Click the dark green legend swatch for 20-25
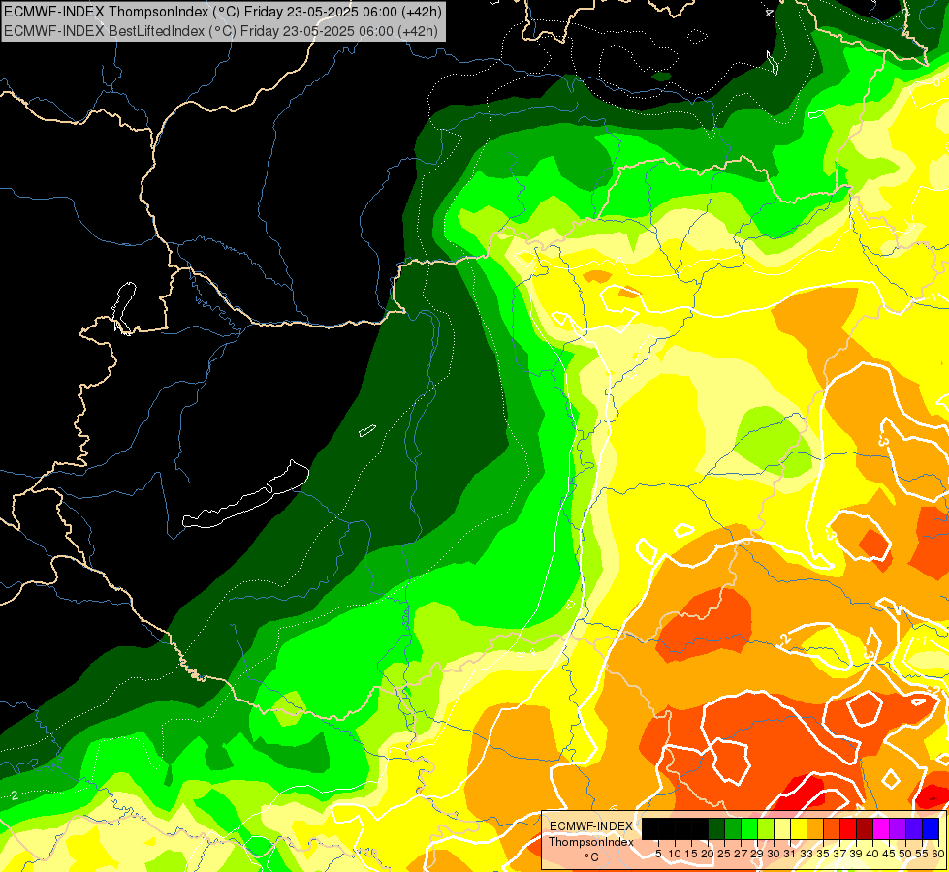 point(716,828)
